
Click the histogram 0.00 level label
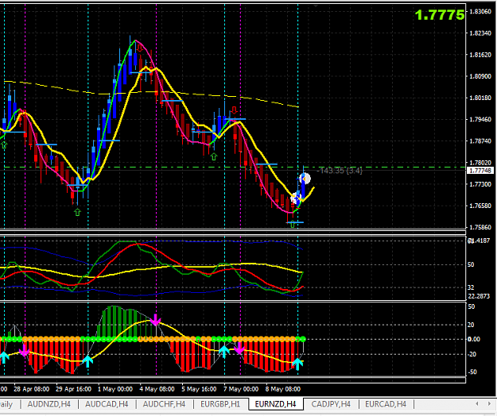pos(474,340)
